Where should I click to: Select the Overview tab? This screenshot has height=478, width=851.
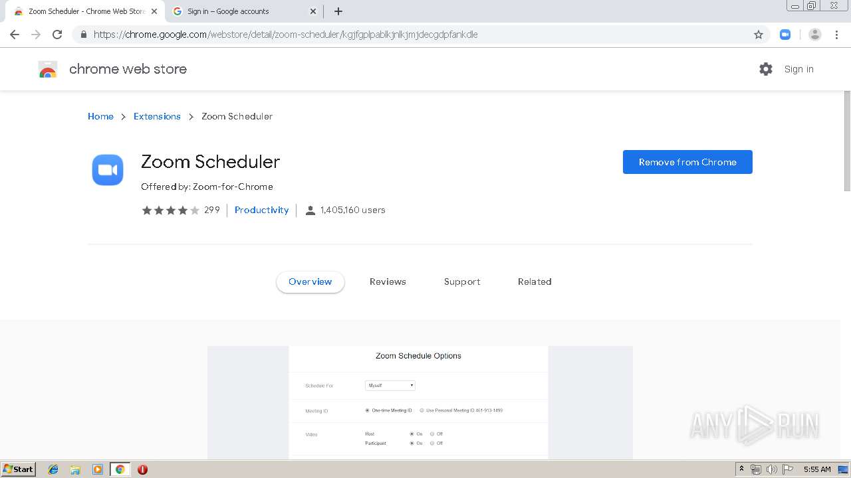point(310,281)
